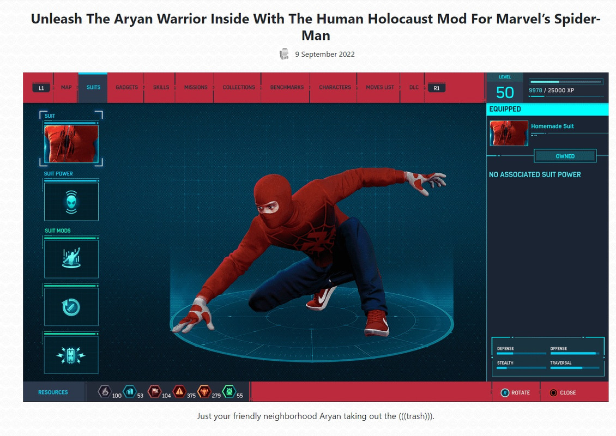Click the circle button icon beside CLOSE

pyautogui.click(x=553, y=393)
